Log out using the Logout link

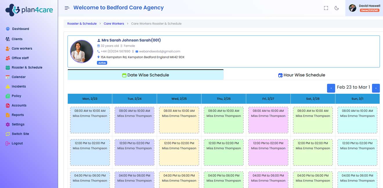click(17, 143)
